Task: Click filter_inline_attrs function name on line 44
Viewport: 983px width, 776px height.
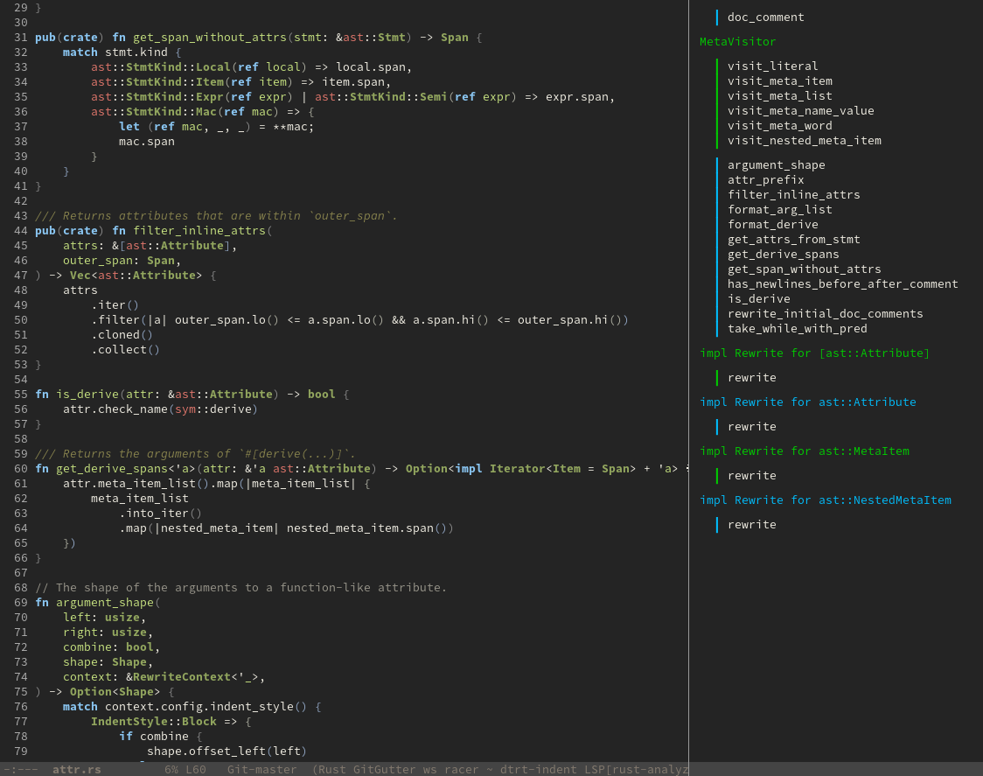Action: 199,230
